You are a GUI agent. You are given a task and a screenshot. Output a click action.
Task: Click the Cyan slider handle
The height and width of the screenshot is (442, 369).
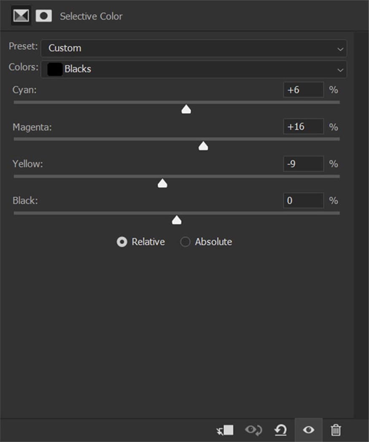(186, 110)
